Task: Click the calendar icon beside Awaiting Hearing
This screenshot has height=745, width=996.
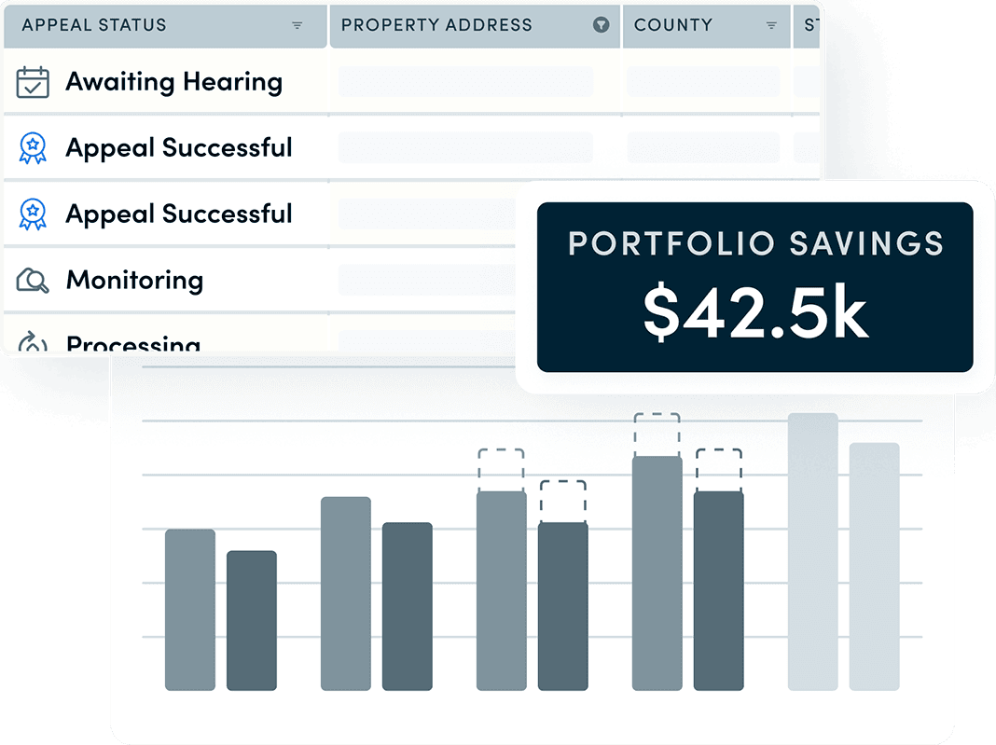Action: click(33, 82)
